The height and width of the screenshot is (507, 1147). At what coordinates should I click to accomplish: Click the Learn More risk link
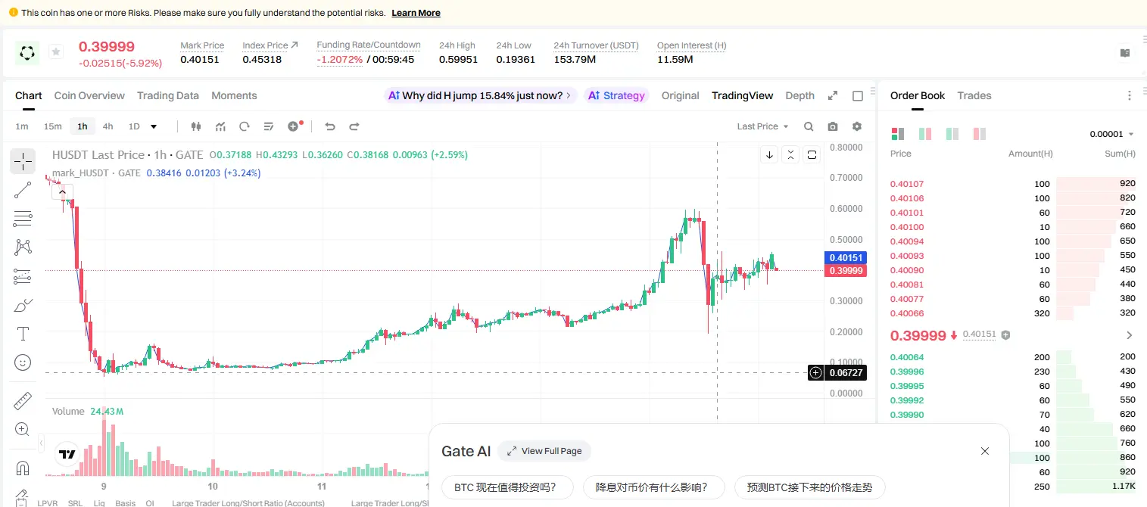click(x=416, y=13)
